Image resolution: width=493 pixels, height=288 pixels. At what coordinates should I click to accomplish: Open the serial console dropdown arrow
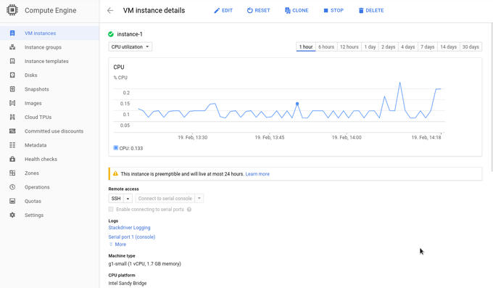[x=199, y=199]
